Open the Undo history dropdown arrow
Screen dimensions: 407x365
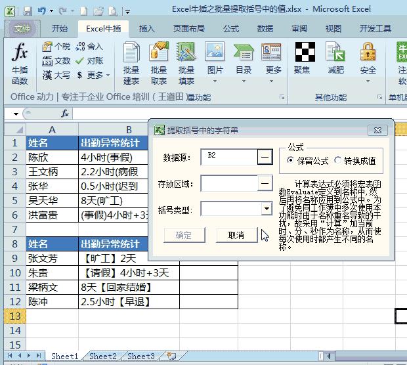coord(51,11)
